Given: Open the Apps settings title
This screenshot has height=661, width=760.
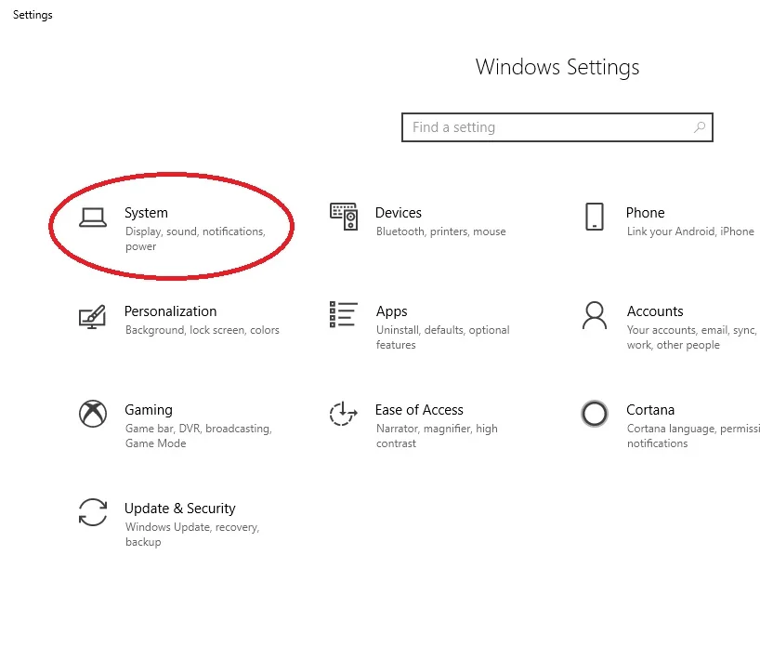Looking at the screenshot, I should (391, 311).
